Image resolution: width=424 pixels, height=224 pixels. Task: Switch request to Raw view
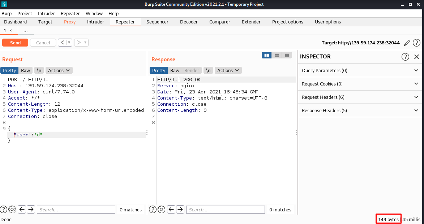pos(25,70)
